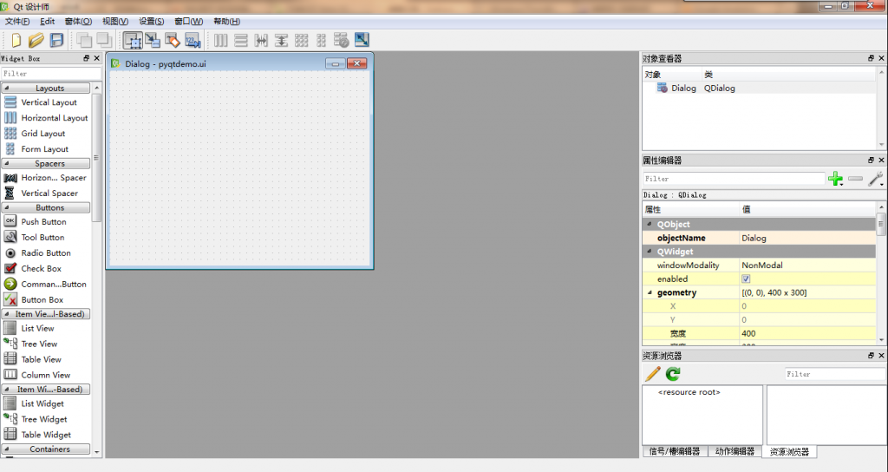888x472 pixels.
Task: Open the green plus add-property dropdown
Action: coord(836,179)
